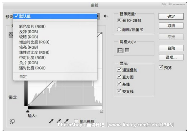192x131 pixels.
Task: Click the 平滑 button
Action: [171, 37]
